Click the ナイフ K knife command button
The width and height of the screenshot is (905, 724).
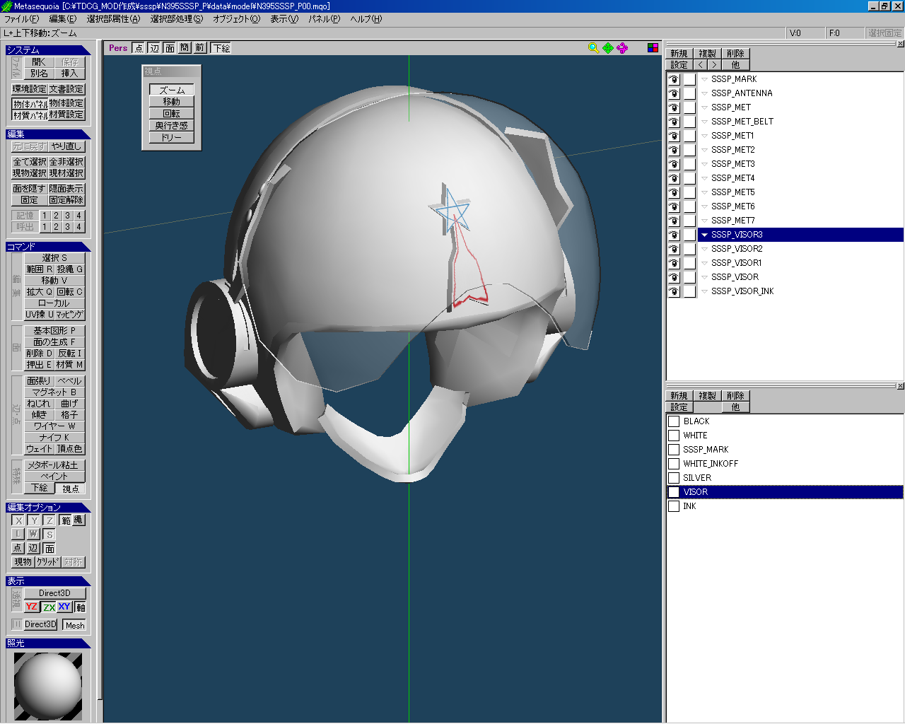(54, 437)
